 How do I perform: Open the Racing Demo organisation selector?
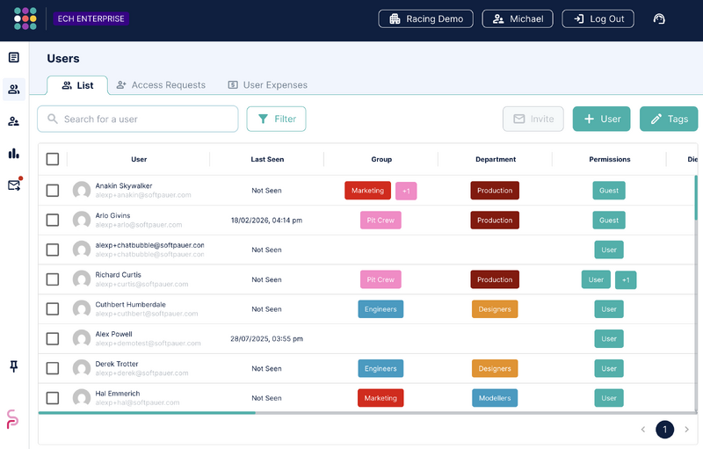pyautogui.click(x=425, y=18)
